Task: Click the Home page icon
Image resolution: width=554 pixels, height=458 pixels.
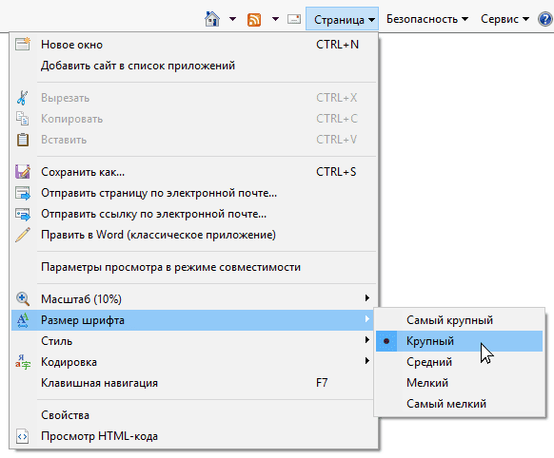Action: (x=212, y=19)
